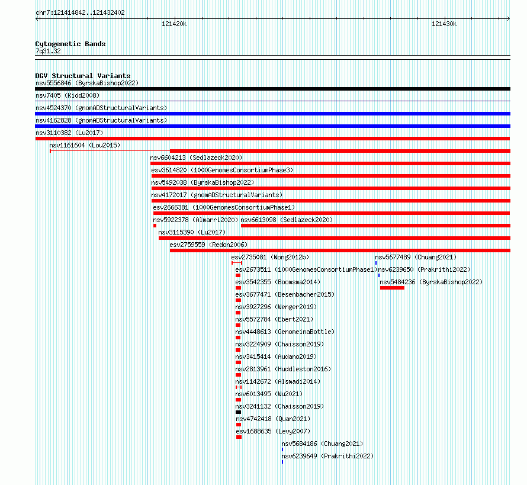Viewport: 527px width, 485px height.
Task: Click the nsv6239650 (Prakrithi2022) label
Action: (x=424, y=269)
